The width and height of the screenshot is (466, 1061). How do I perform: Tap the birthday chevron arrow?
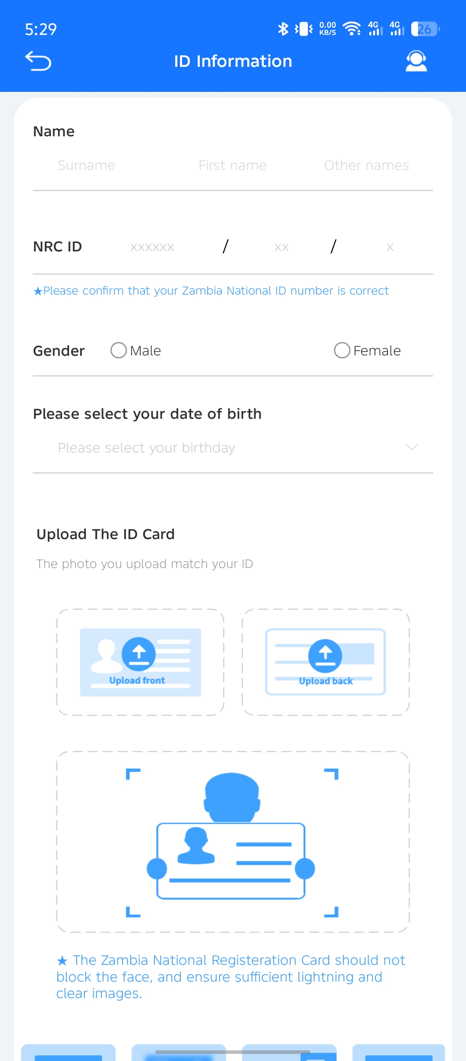pos(412,447)
